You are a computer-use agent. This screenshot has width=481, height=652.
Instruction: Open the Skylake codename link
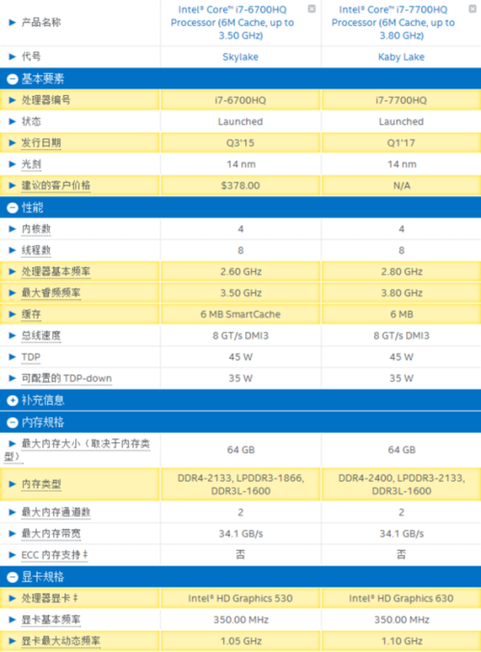240,57
